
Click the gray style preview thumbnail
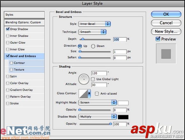click(x=166, y=54)
